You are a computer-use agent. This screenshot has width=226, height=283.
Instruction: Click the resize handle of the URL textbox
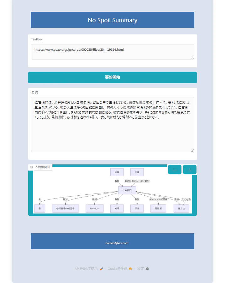[192, 58]
